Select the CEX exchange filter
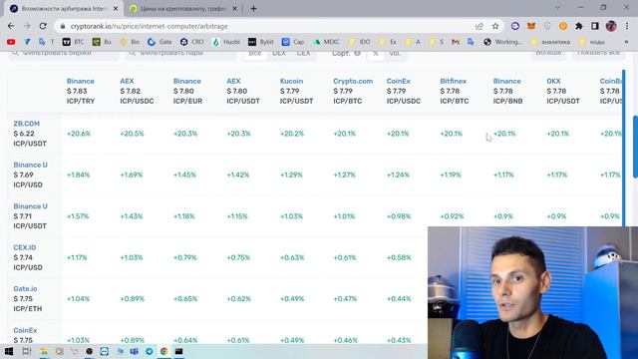 click(303, 53)
